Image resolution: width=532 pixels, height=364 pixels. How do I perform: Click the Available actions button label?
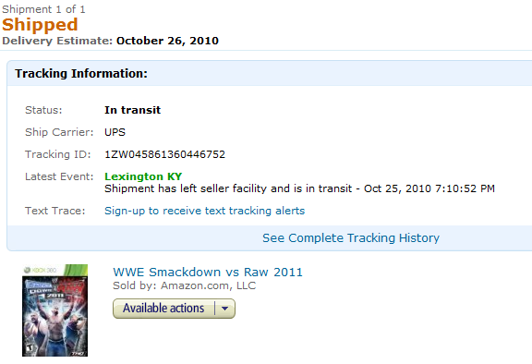163,309
